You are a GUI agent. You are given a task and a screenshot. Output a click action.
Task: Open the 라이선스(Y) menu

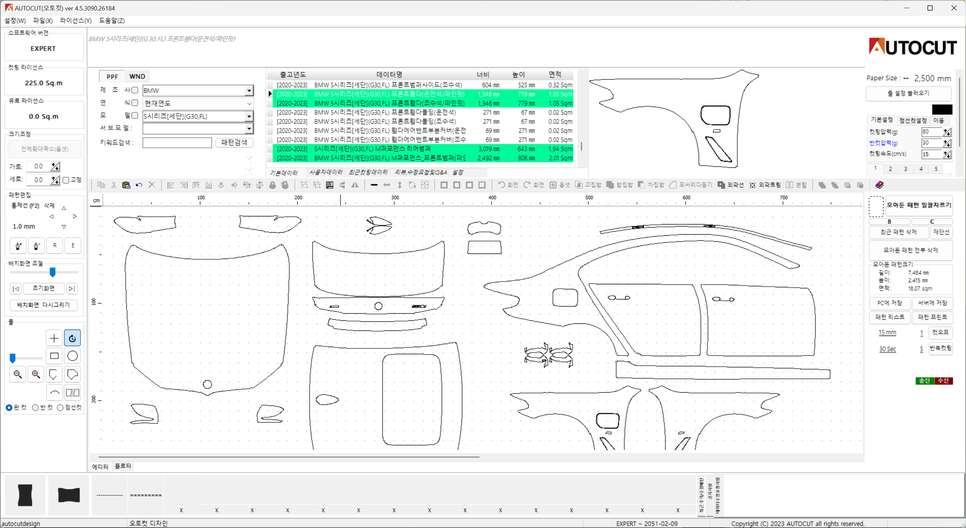coord(76,21)
